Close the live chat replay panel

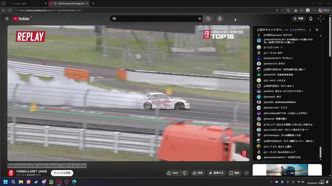coord(317,30)
